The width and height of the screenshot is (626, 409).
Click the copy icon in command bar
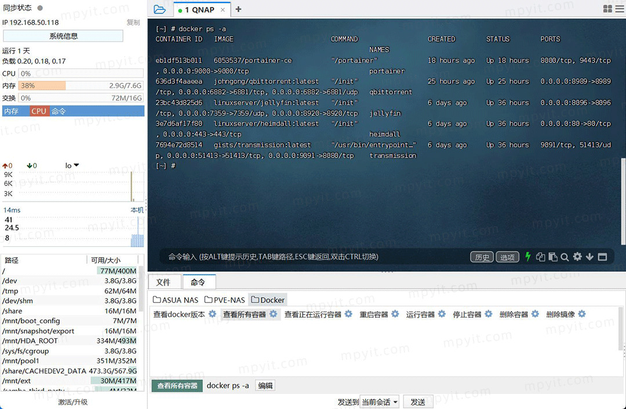pyautogui.click(x=540, y=257)
